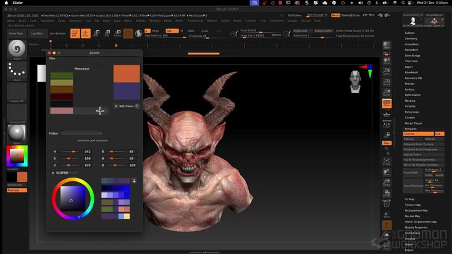452x254 pixels.
Task: Pick the pink swatch in Monasour palette
Action: point(62,111)
